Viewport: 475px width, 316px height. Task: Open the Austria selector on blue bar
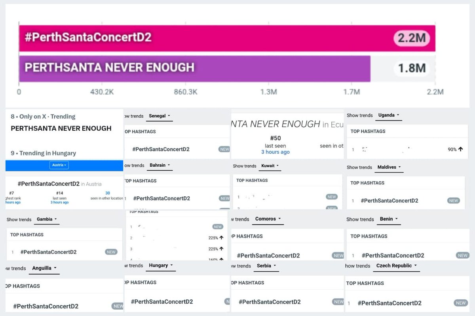pyautogui.click(x=59, y=165)
